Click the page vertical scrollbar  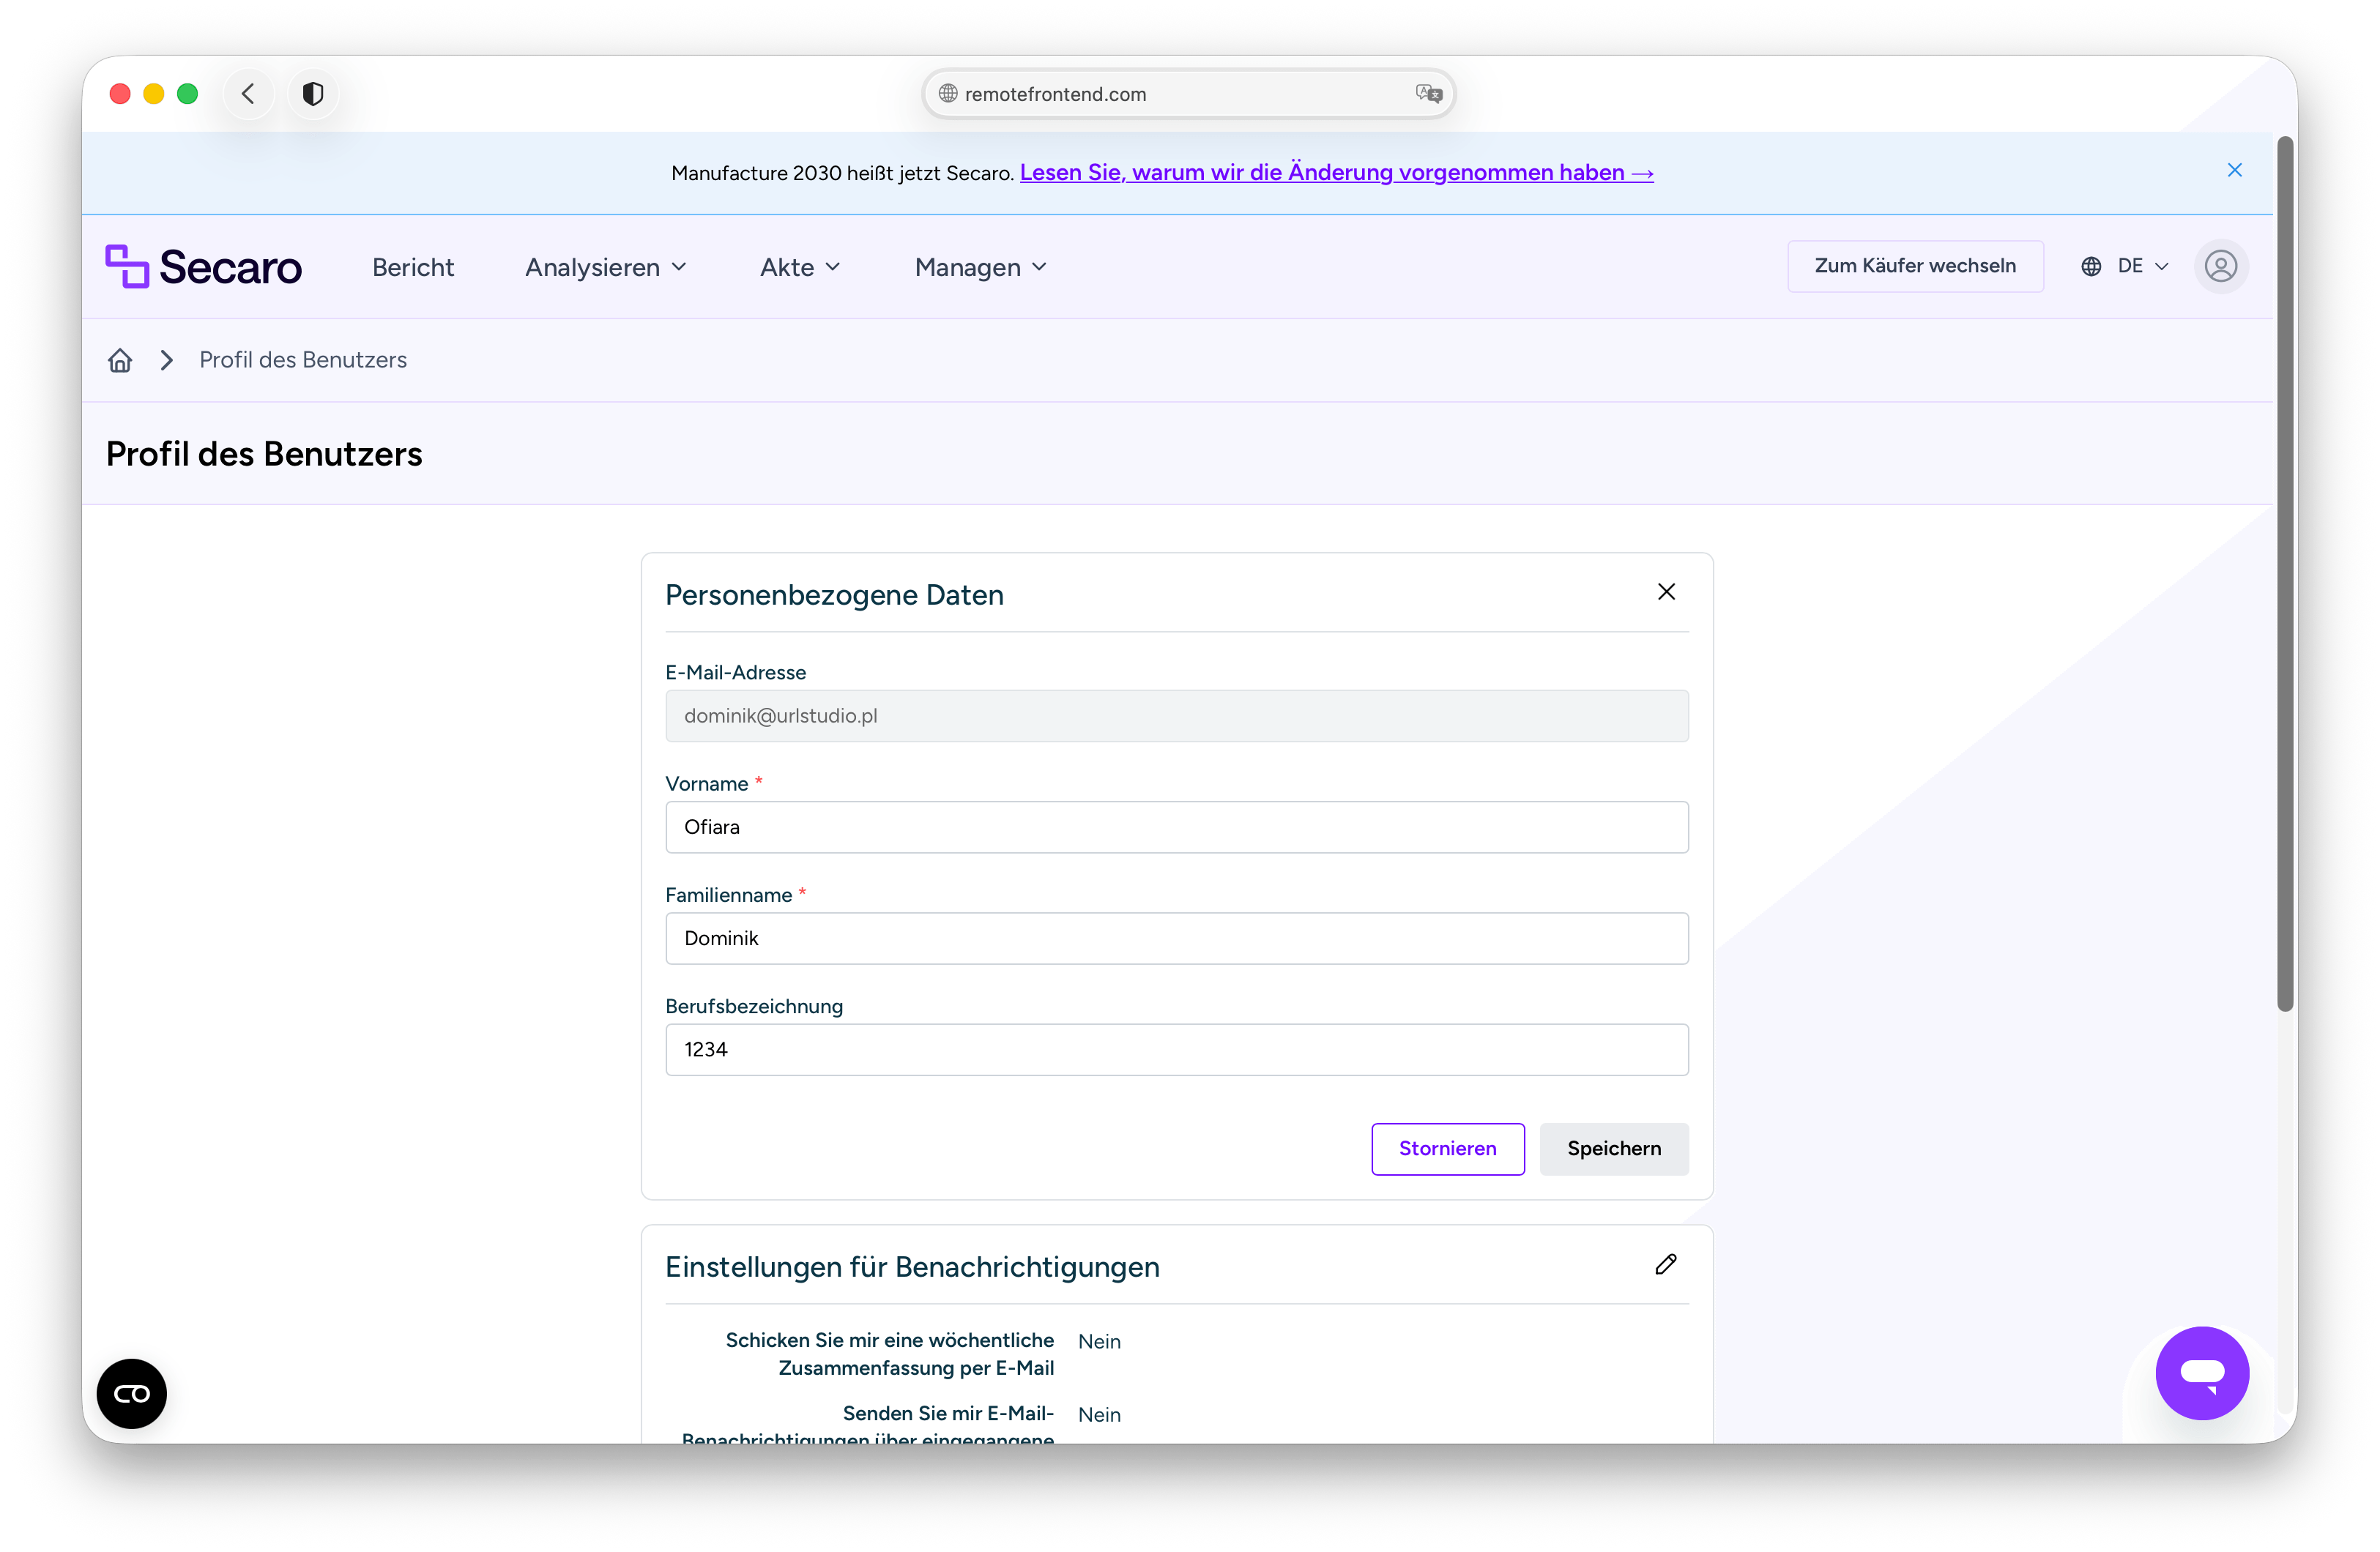pos(2284,574)
